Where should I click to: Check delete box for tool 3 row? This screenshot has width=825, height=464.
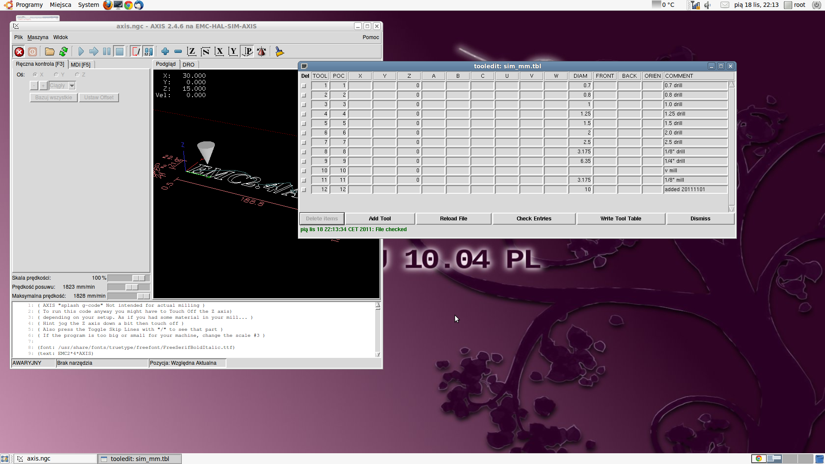(304, 104)
